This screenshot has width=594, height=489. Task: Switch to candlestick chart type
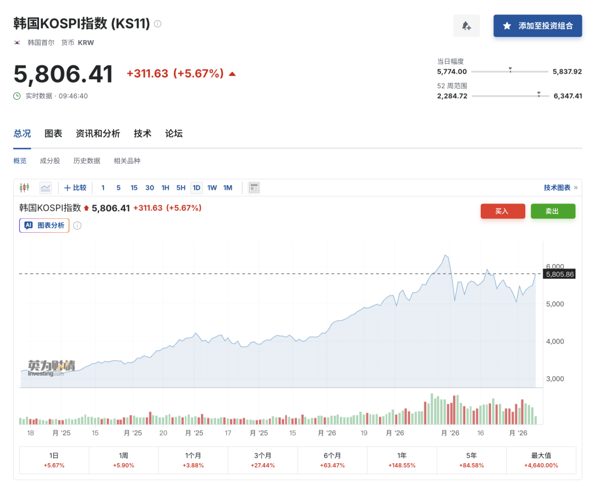[x=24, y=188]
